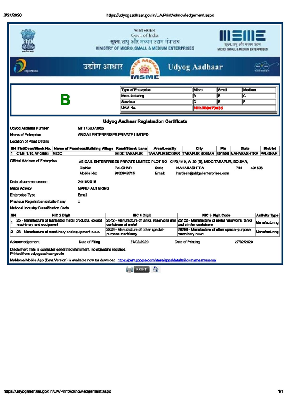Click 'Printed from udyogaadhaar.gov.in' text

click(x=37, y=254)
